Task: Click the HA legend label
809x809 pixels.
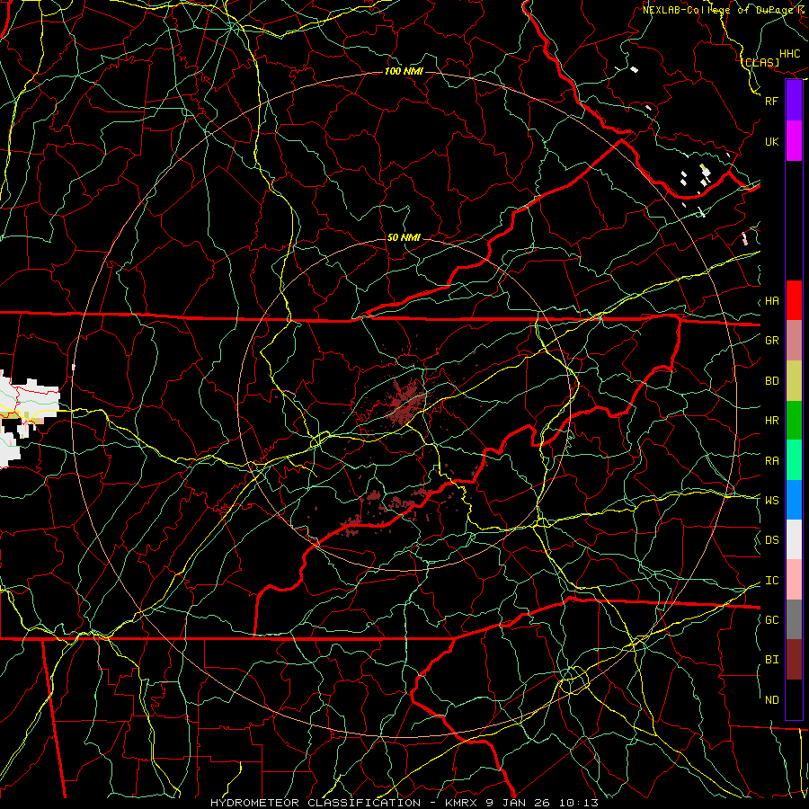Action: click(772, 301)
